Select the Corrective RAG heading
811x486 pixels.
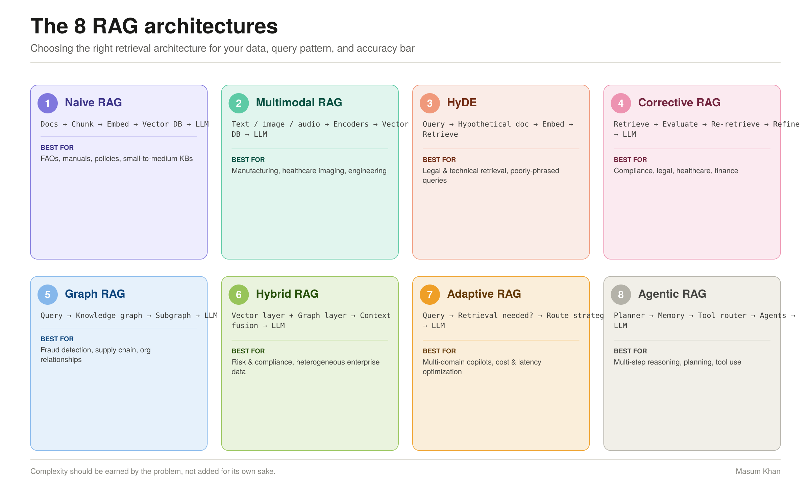click(x=679, y=103)
